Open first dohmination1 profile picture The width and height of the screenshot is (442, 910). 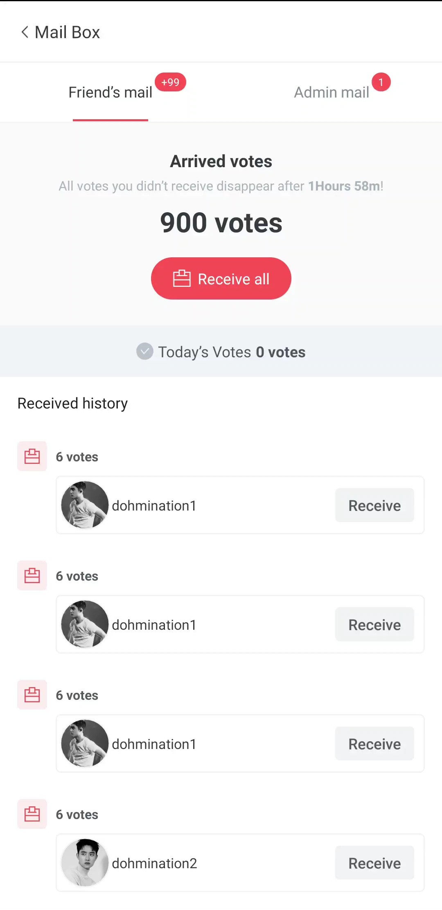tap(85, 505)
